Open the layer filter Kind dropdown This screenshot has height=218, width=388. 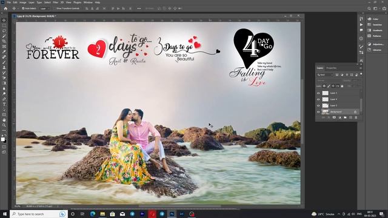[326, 75]
